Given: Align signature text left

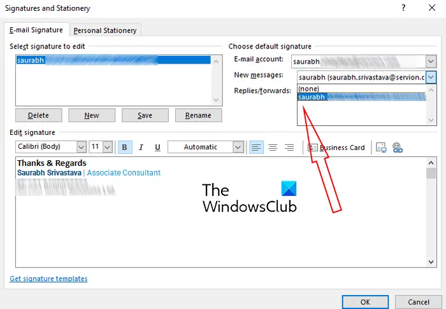Looking at the screenshot, I should (256, 148).
